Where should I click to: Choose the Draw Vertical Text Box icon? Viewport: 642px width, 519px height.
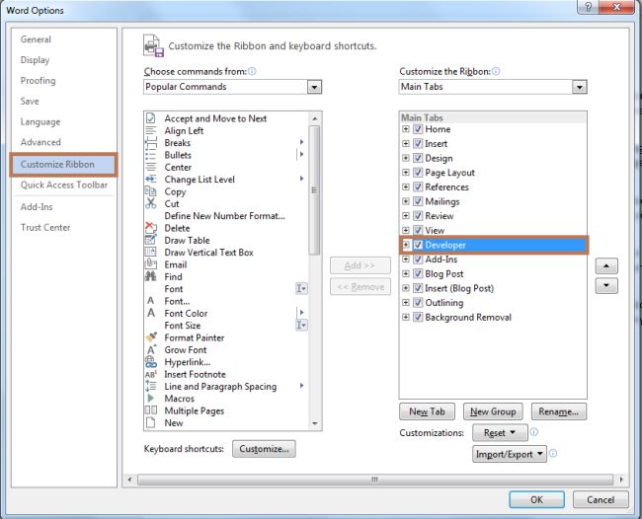[x=151, y=252]
